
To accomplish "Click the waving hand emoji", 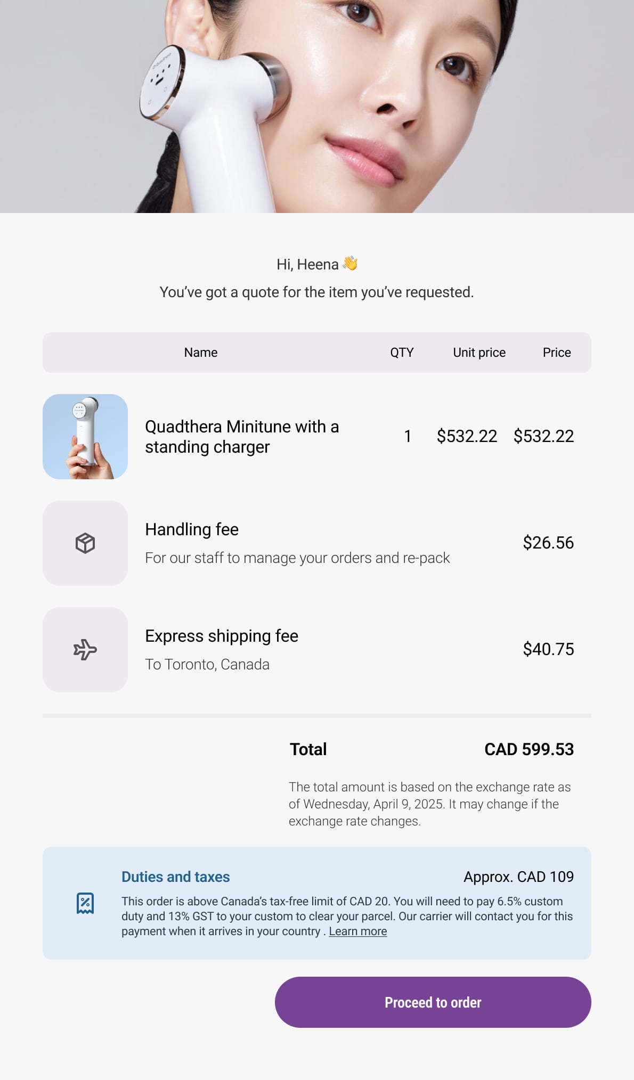I will pos(350,264).
